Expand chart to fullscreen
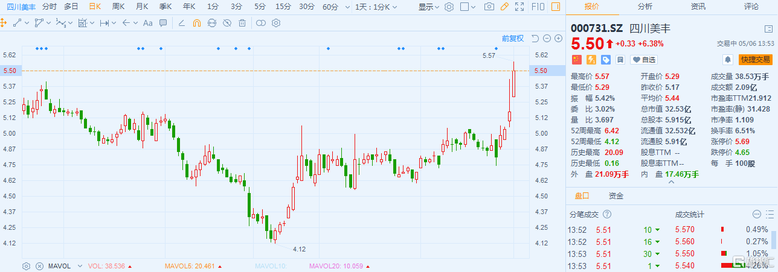The image size is (778, 272). [x=518, y=7]
